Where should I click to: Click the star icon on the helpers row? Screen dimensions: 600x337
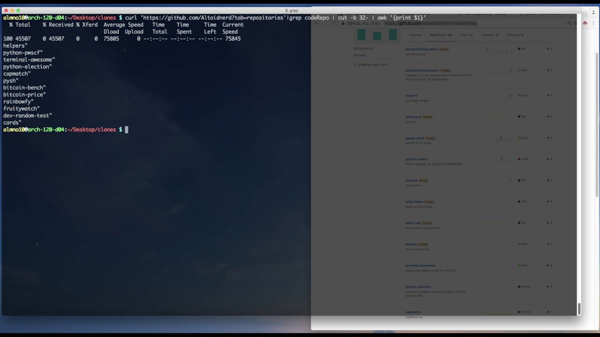[x=547, y=95]
